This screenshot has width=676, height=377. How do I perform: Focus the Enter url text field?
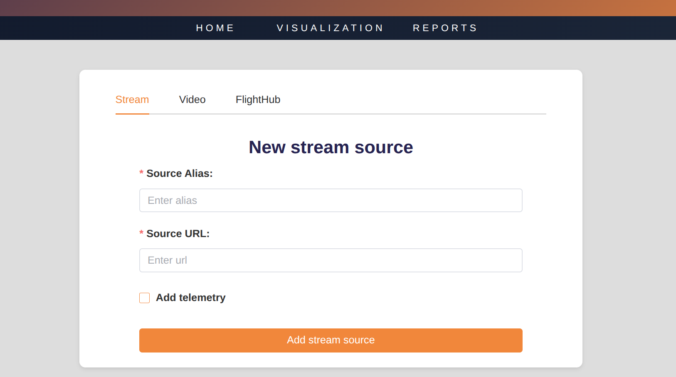click(331, 260)
